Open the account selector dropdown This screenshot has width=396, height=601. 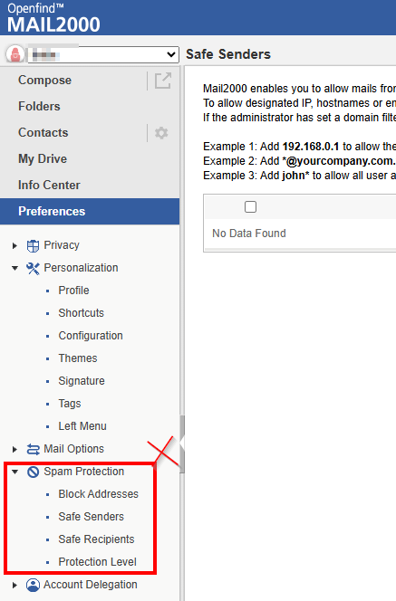[103, 55]
